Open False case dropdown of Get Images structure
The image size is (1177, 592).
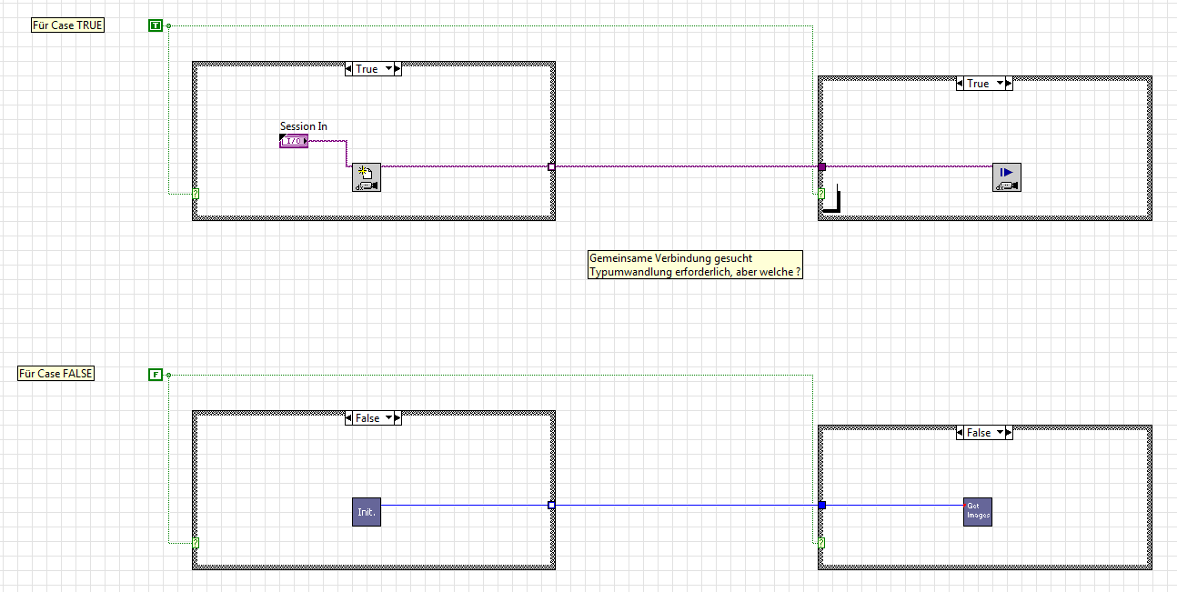click(1001, 433)
